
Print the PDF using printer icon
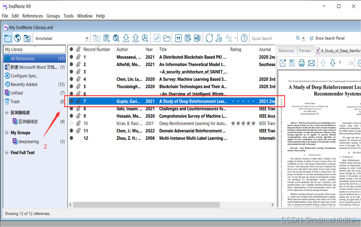coord(302,63)
